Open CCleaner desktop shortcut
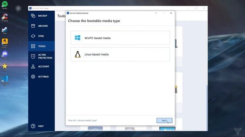The width and height of the screenshot is (245, 137). click(5, 18)
